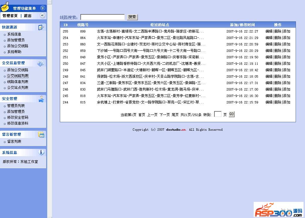The height and width of the screenshot is (218, 305).
Task: Click the route text starting 火车东站-皋塘村
Action: pos(150,38)
